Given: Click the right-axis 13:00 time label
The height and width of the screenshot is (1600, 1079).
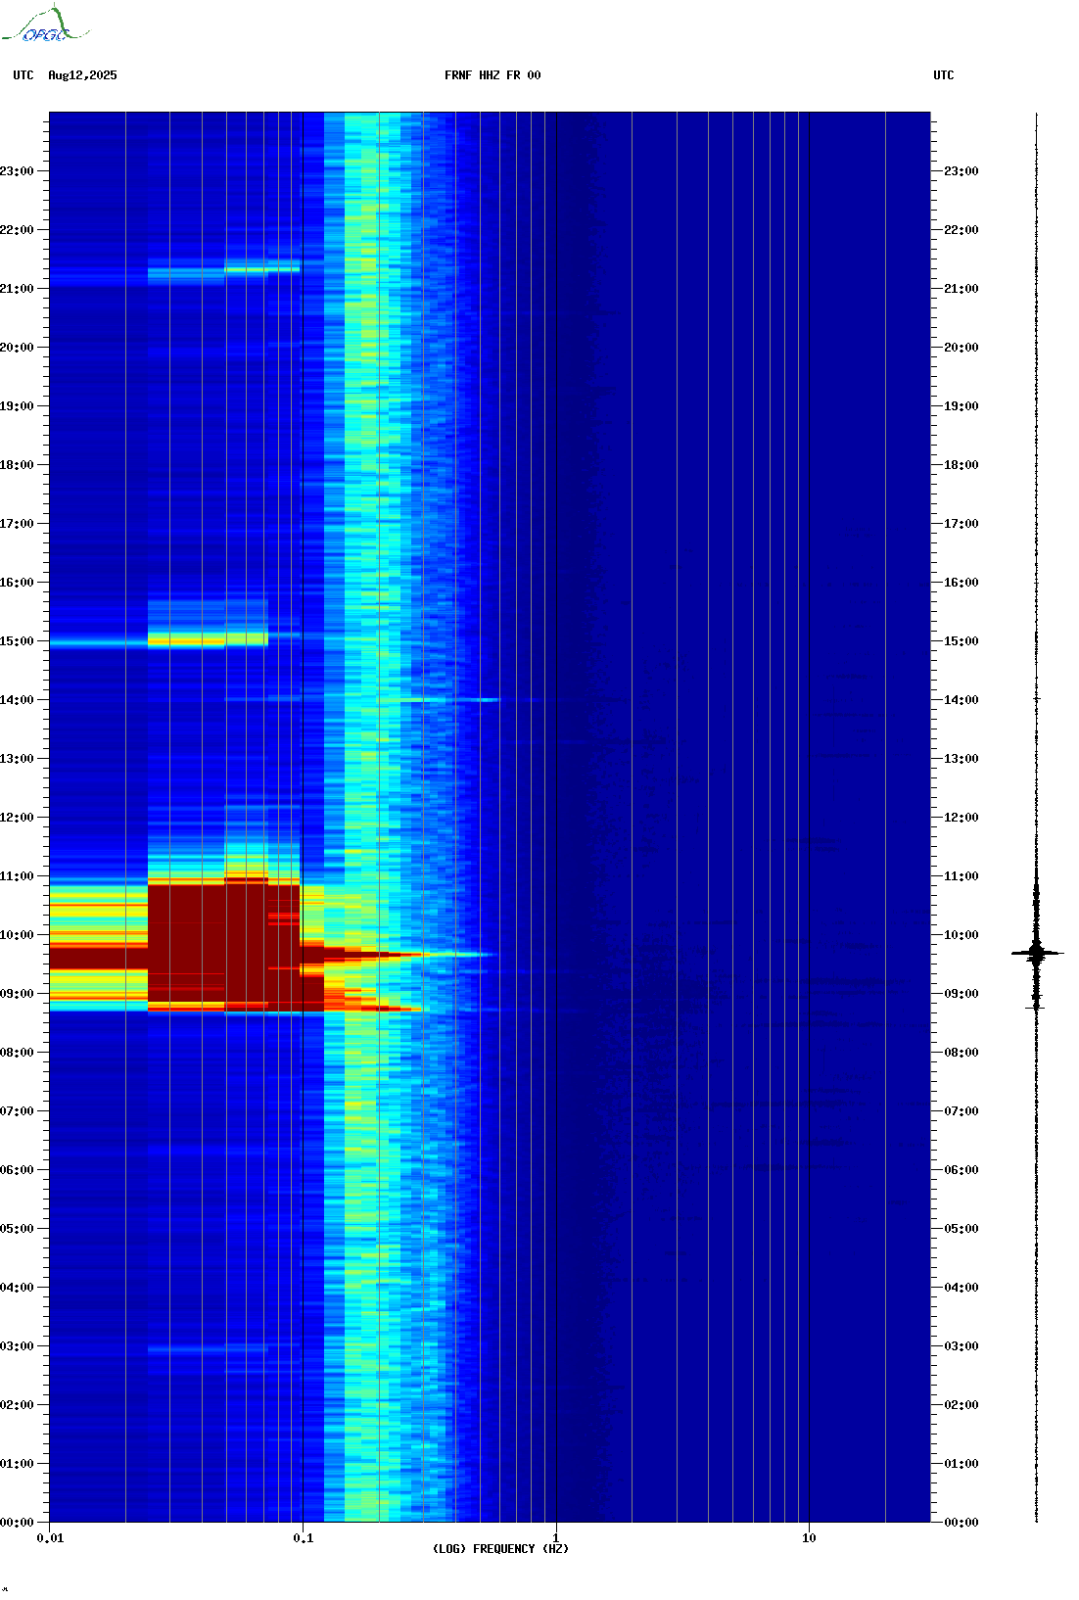Looking at the screenshot, I should 962,759.
